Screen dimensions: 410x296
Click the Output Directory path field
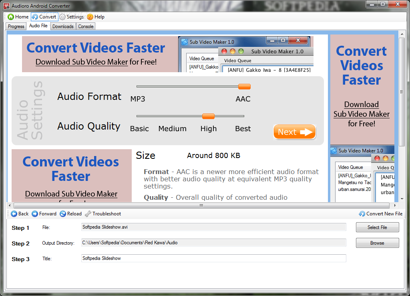pyautogui.click(x=214, y=243)
